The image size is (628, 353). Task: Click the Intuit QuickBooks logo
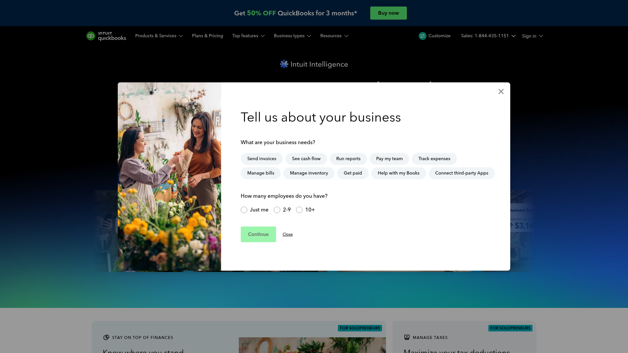click(x=106, y=36)
